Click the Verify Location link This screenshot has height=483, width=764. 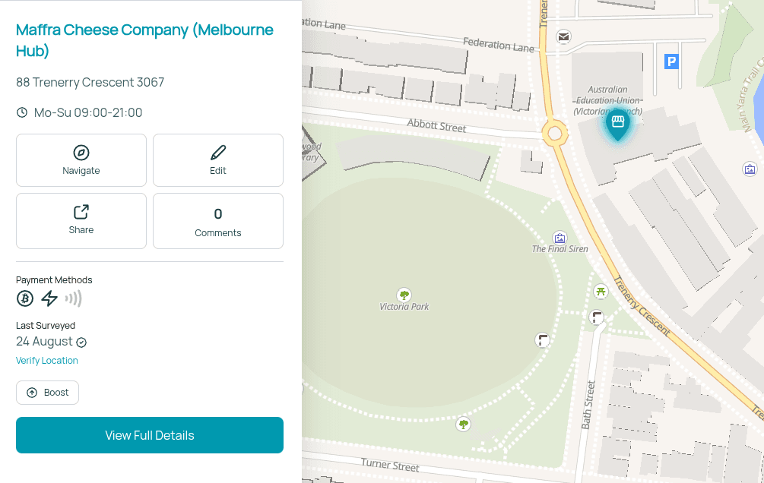click(46, 360)
